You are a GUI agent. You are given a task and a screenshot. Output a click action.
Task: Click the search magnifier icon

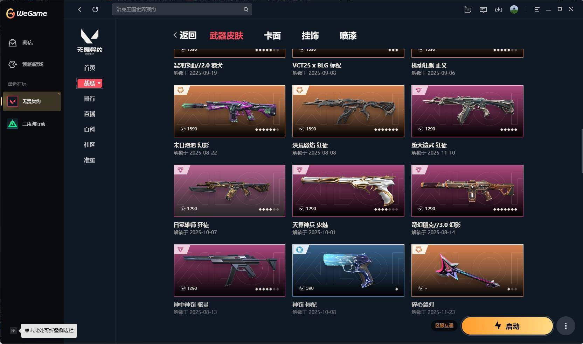click(x=246, y=9)
